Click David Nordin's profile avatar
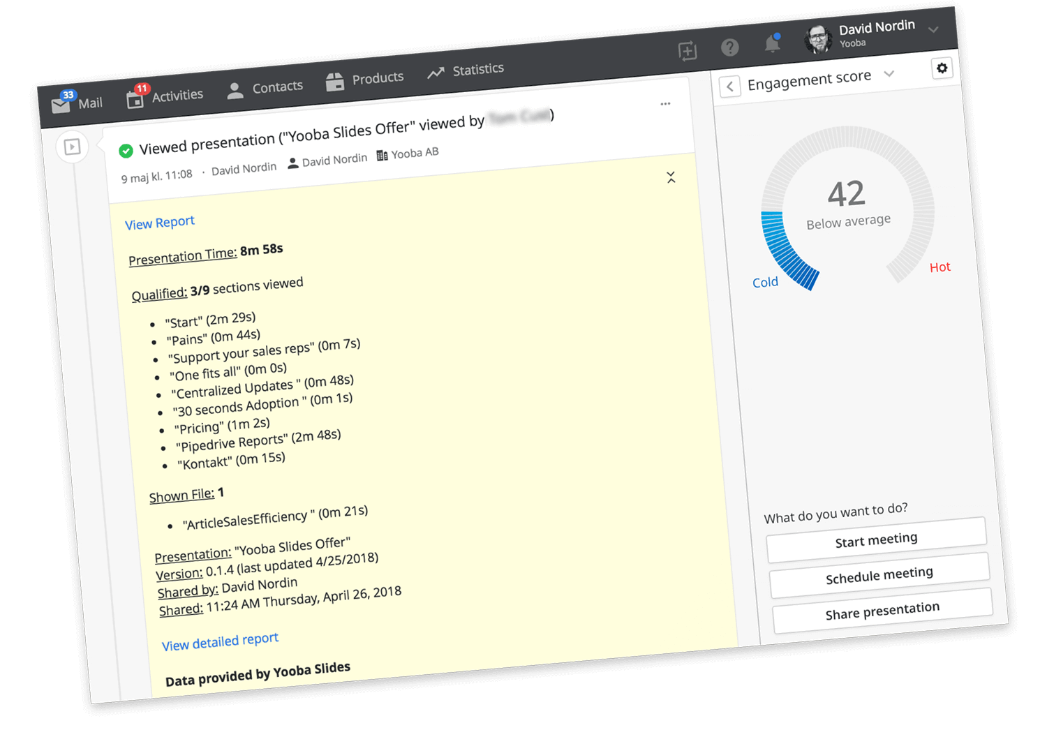Screen dimensions: 1047x730 (818, 39)
